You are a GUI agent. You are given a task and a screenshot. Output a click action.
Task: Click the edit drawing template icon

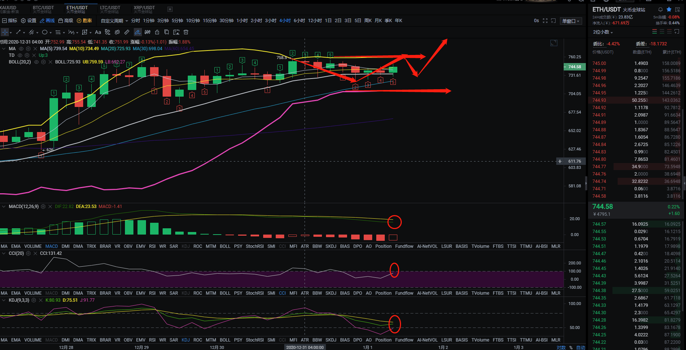coord(176,32)
